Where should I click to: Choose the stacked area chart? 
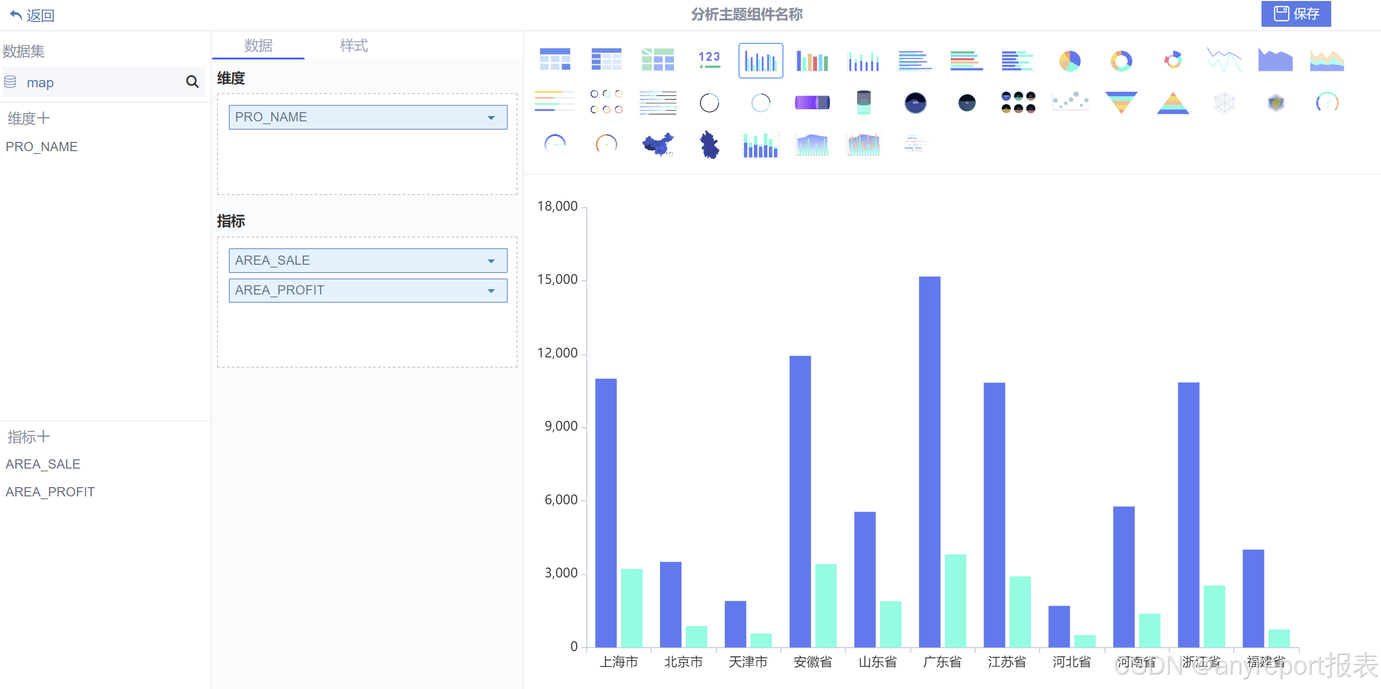1326,60
